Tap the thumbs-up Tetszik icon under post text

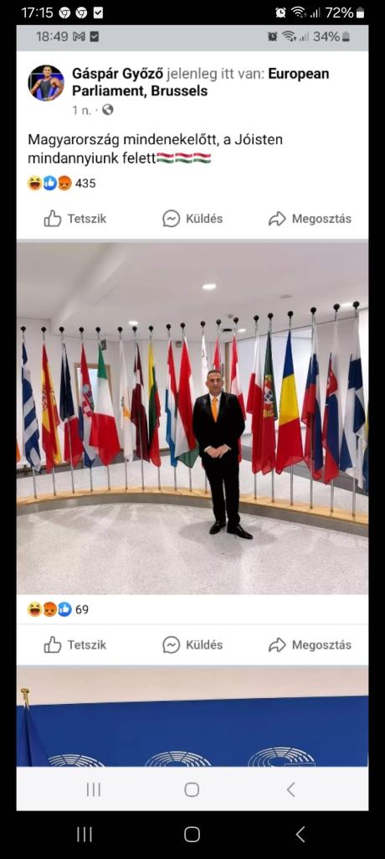(53, 219)
